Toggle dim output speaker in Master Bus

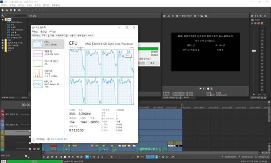[x=261, y=16]
